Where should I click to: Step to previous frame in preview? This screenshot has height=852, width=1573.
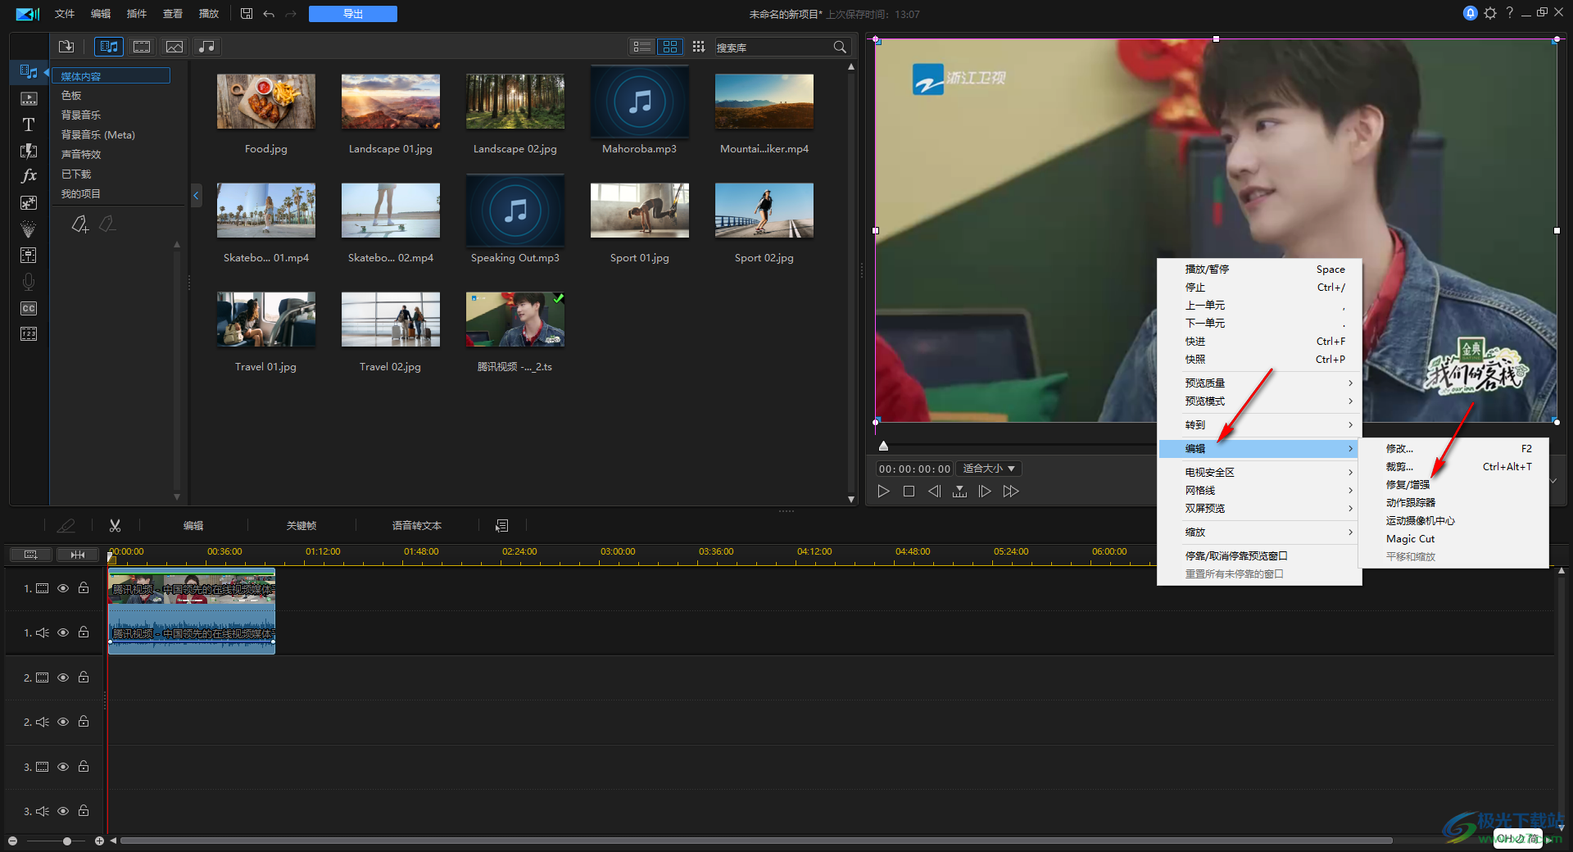click(x=934, y=492)
